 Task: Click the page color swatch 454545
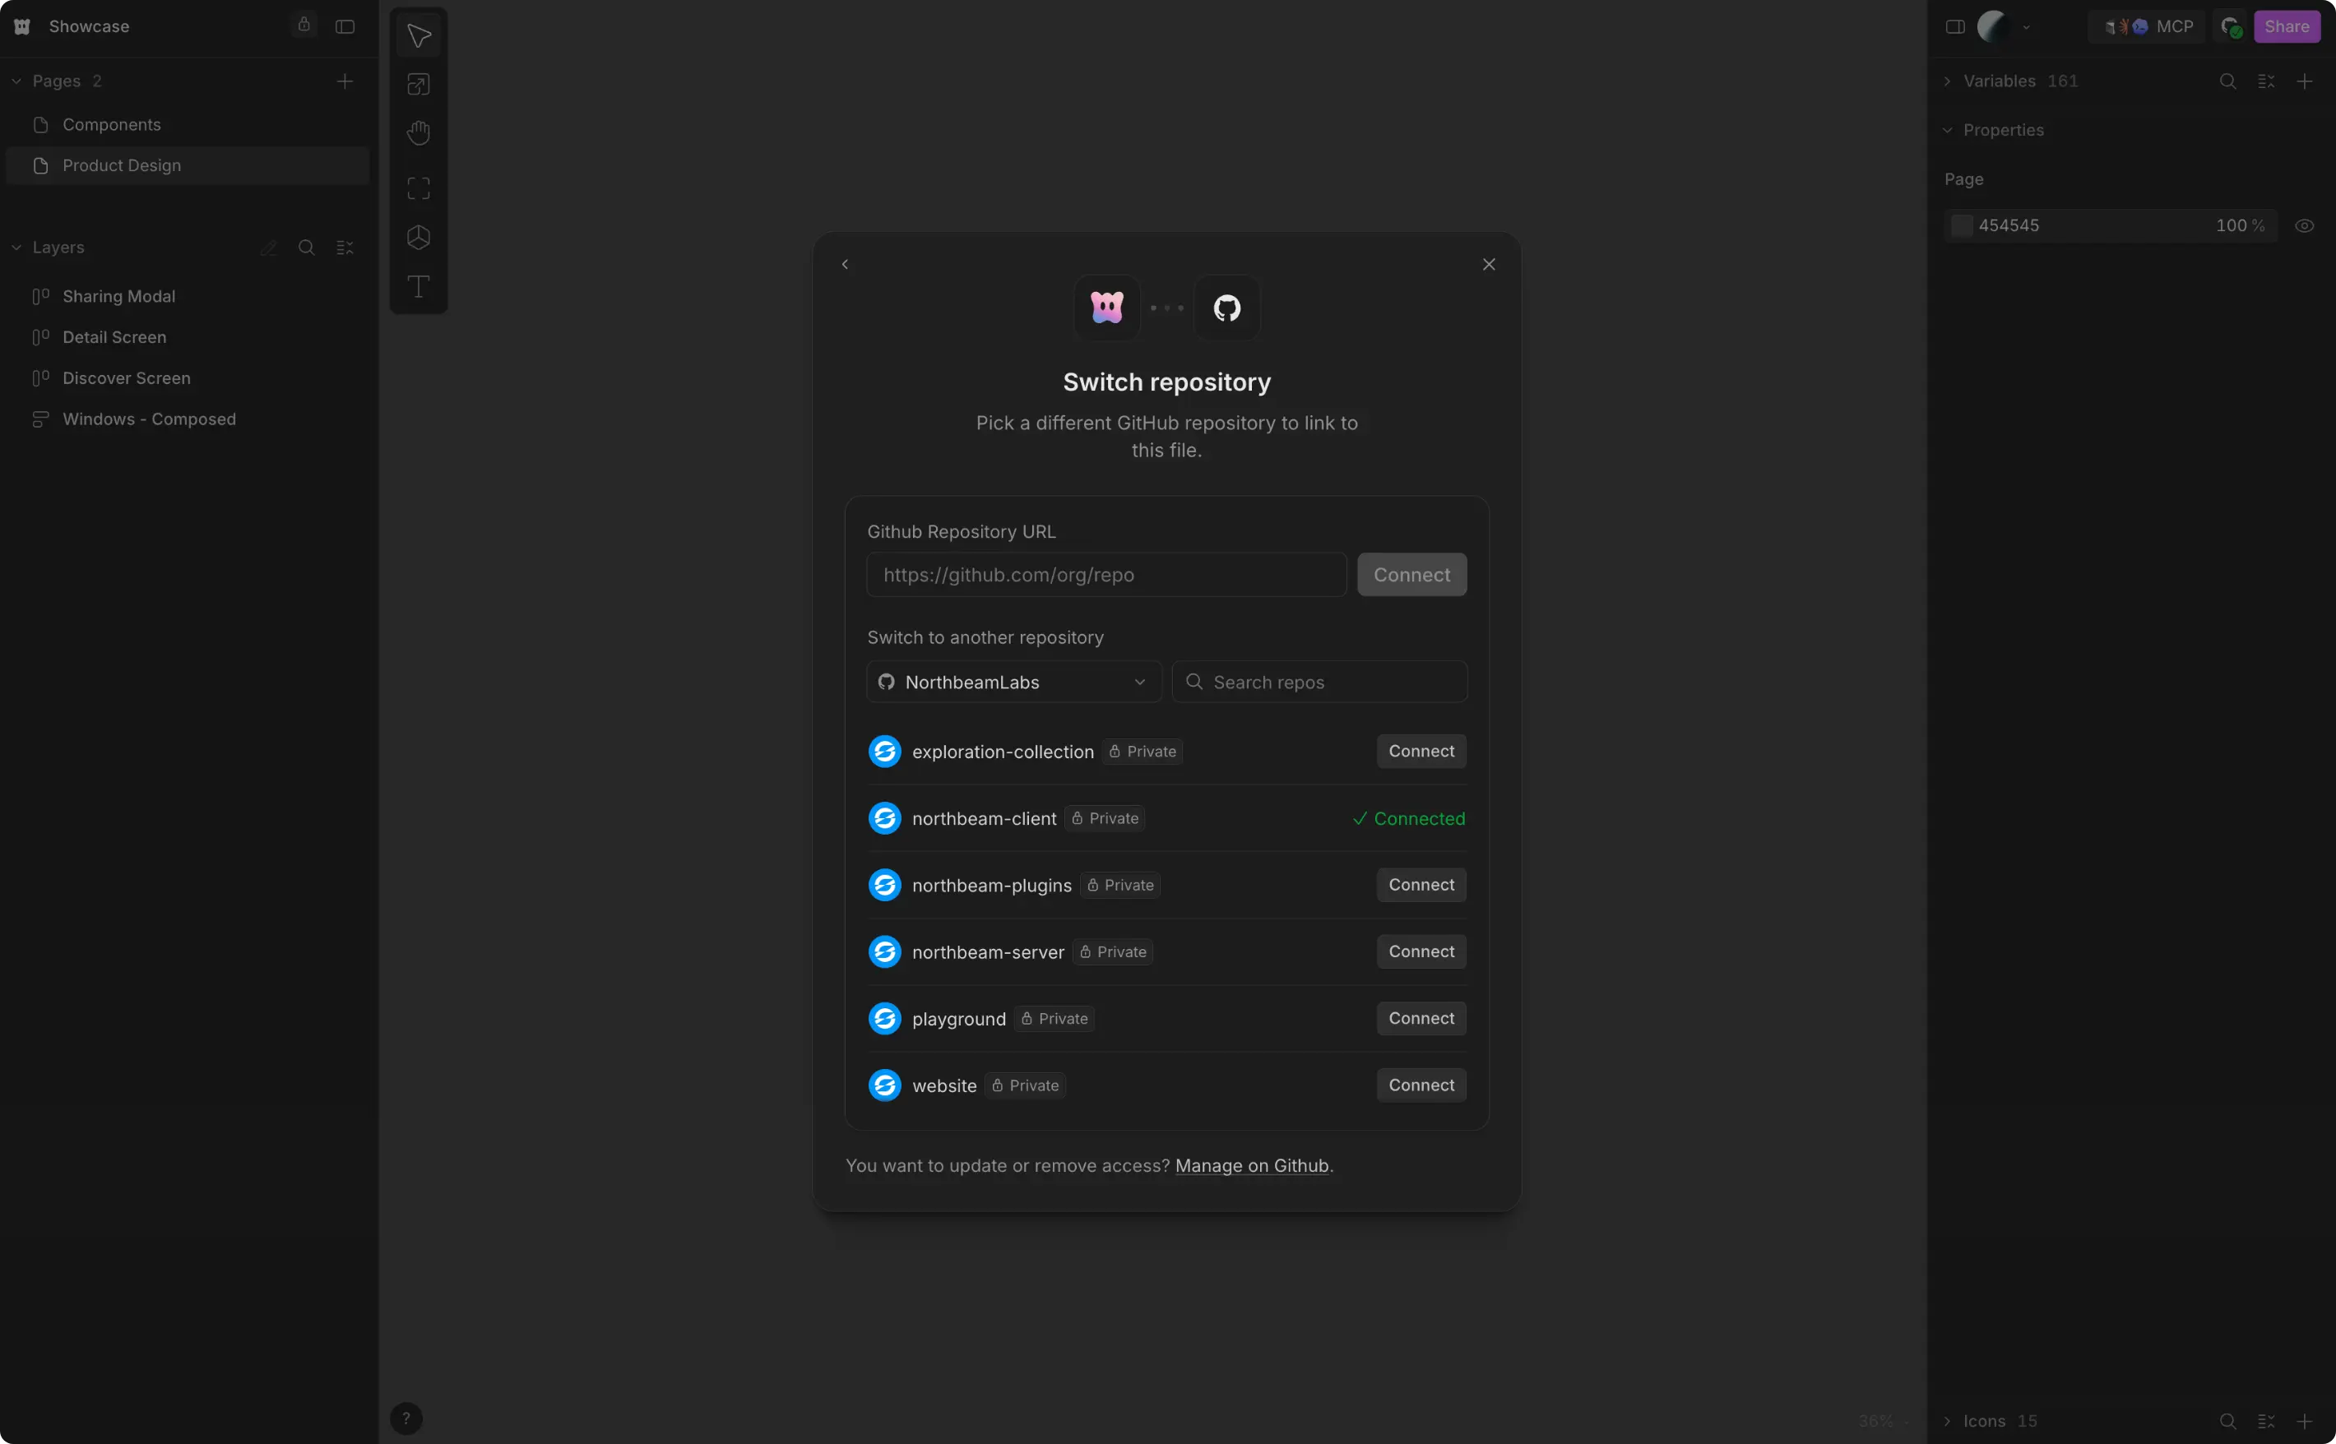click(x=1962, y=225)
